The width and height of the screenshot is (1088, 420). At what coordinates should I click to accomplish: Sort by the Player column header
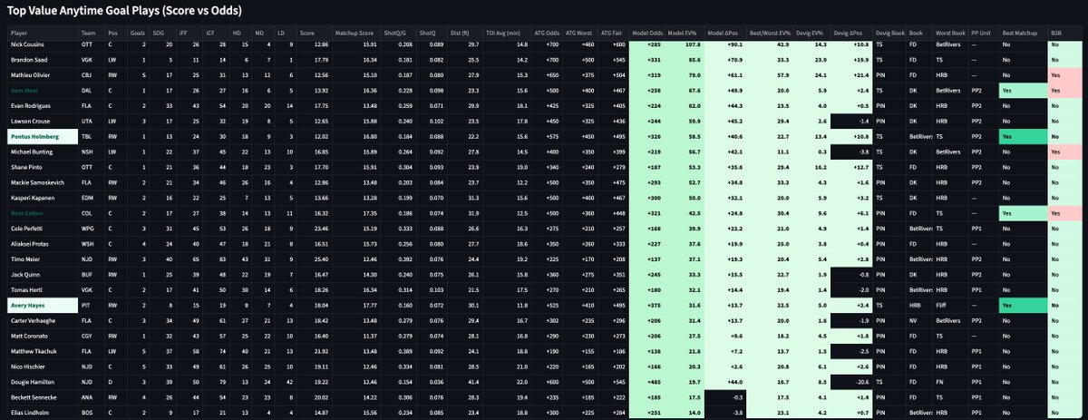coord(17,31)
